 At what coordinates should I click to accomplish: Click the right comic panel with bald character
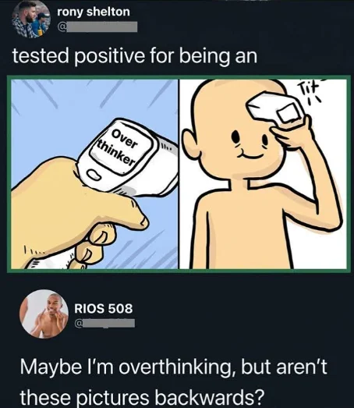click(x=263, y=174)
